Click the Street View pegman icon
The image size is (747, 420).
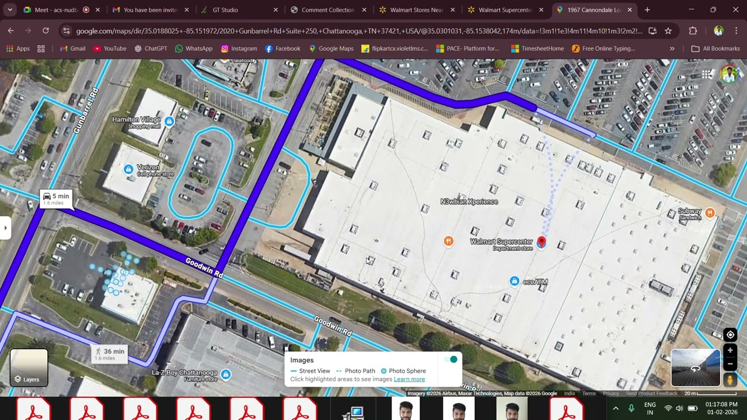pyautogui.click(x=730, y=380)
